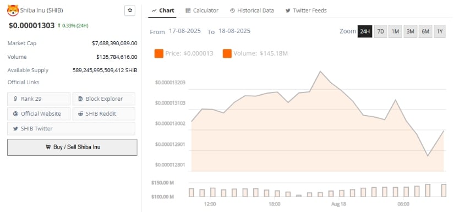Select the available supply 589,245,995,509,412 SHIB

coord(105,70)
